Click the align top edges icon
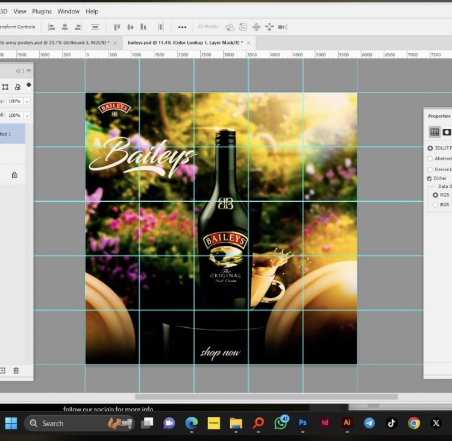The width and height of the screenshot is (452, 441). (116, 27)
